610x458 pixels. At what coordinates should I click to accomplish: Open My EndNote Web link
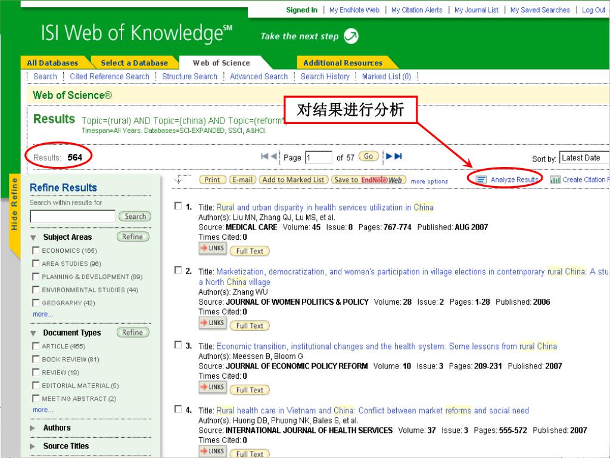coord(354,10)
